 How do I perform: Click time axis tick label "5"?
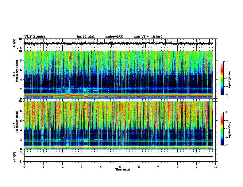point(120,167)
